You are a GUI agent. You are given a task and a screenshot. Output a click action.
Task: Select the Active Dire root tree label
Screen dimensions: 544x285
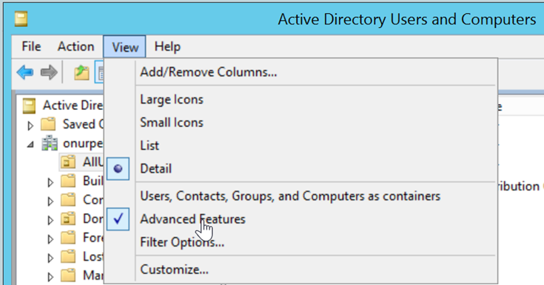(73, 106)
